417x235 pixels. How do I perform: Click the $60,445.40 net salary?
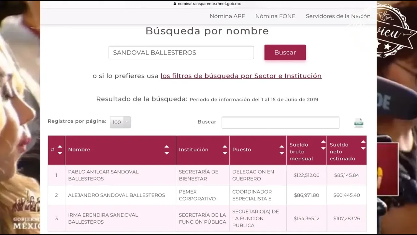click(x=347, y=195)
